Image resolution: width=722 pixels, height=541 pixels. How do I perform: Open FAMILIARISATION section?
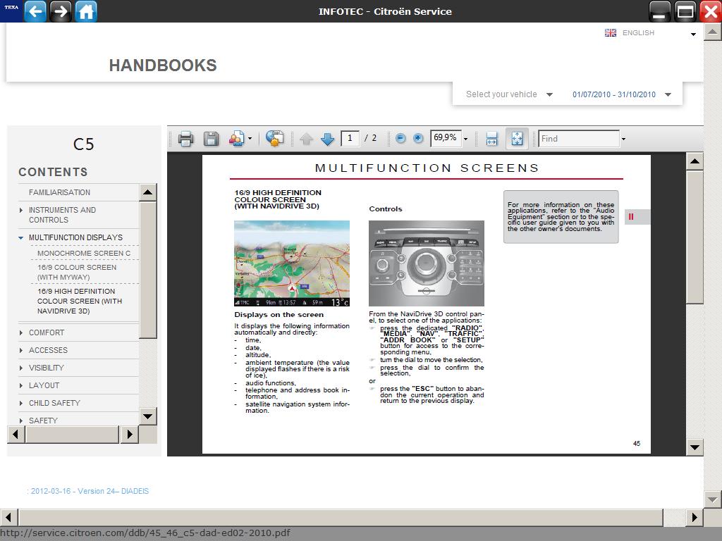click(x=59, y=192)
